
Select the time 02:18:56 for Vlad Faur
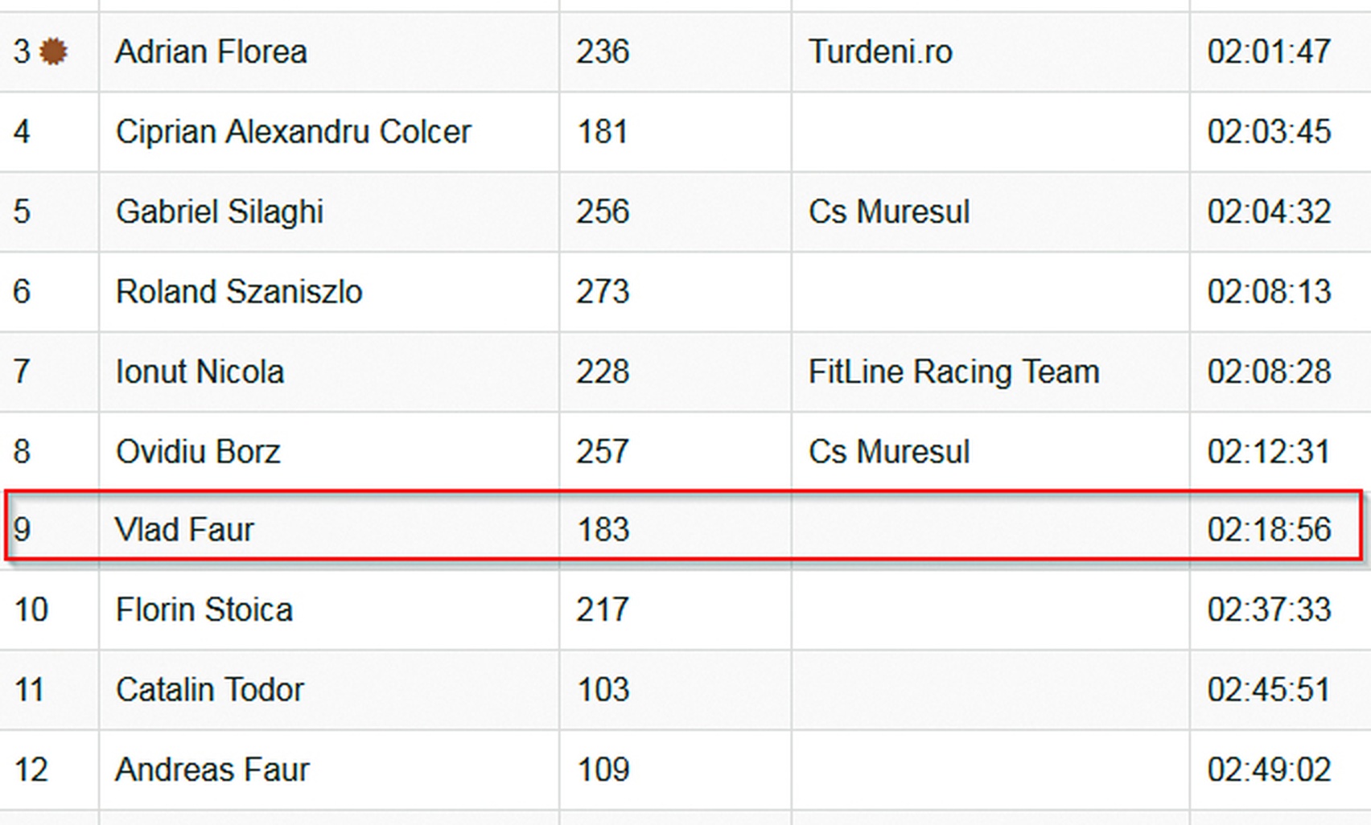pos(1269,530)
